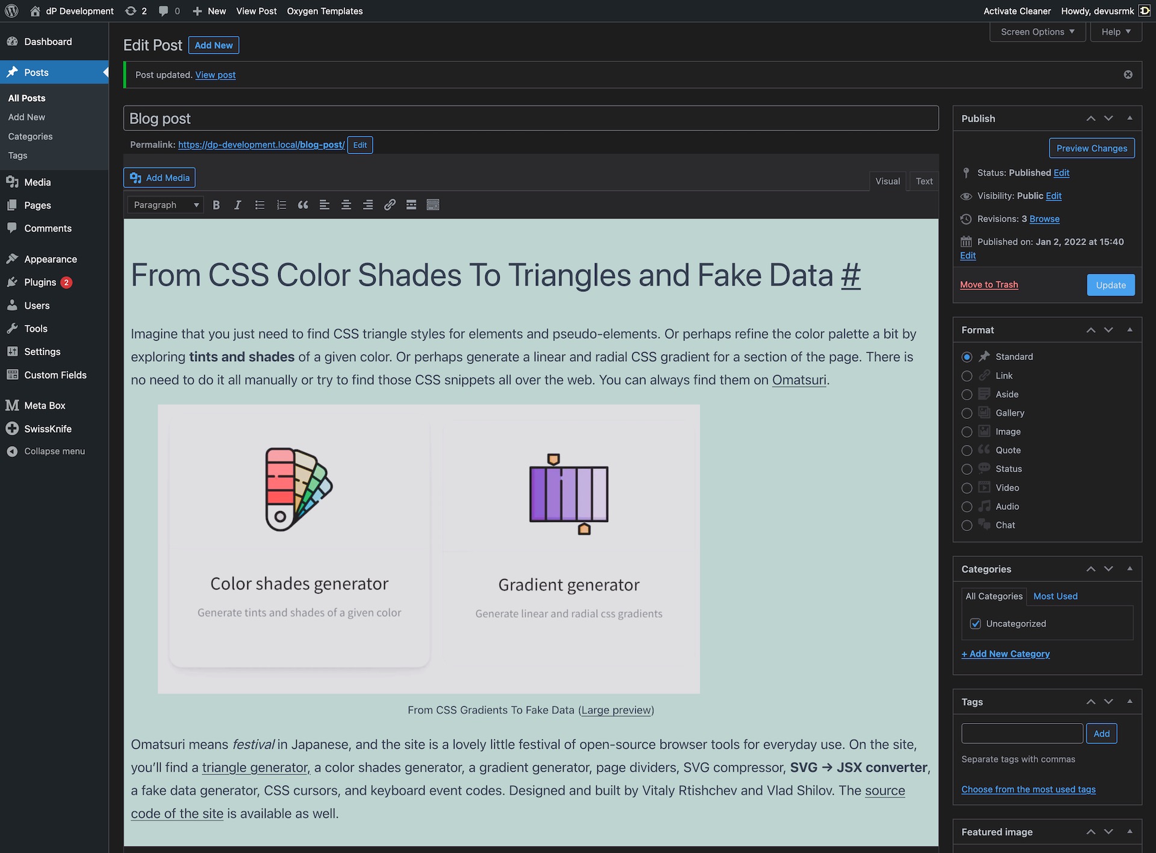Apply italic formatting icon
This screenshot has height=853, width=1156.
click(238, 205)
